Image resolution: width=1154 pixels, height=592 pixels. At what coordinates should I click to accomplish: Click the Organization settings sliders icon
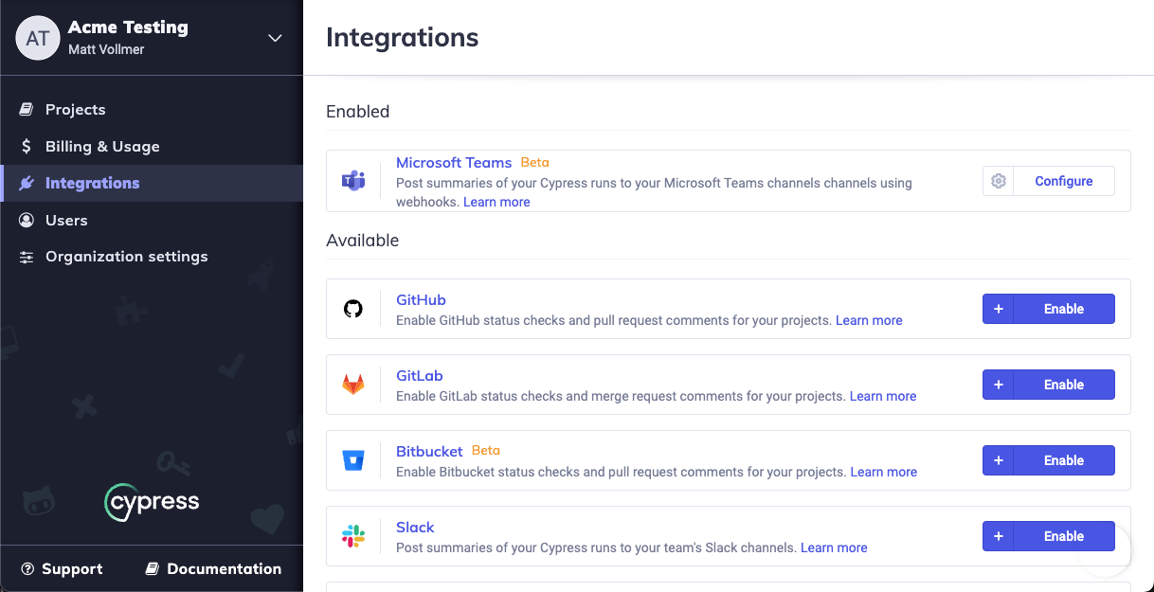coord(27,256)
